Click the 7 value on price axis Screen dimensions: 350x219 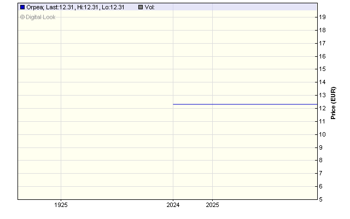point(321,173)
